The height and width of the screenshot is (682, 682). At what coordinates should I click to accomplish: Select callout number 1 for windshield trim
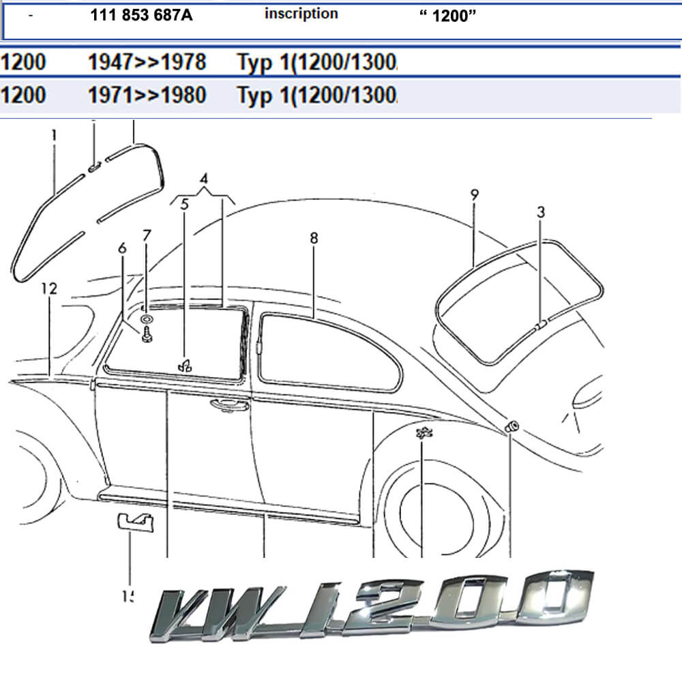click(x=53, y=135)
